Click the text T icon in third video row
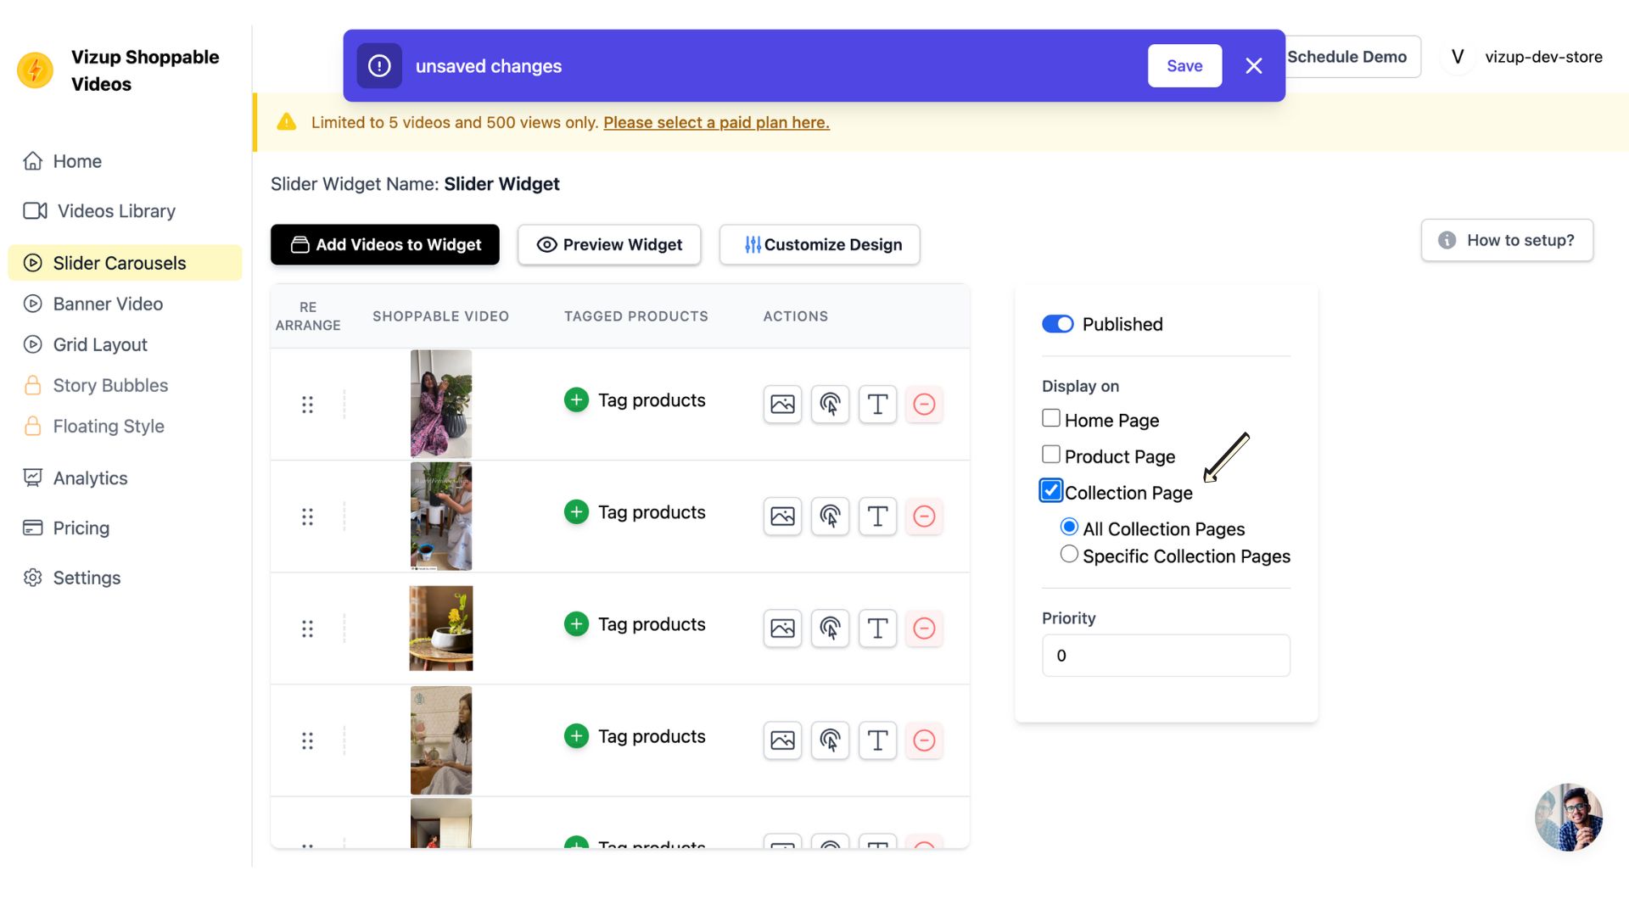The image size is (1629, 916). click(x=877, y=628)
